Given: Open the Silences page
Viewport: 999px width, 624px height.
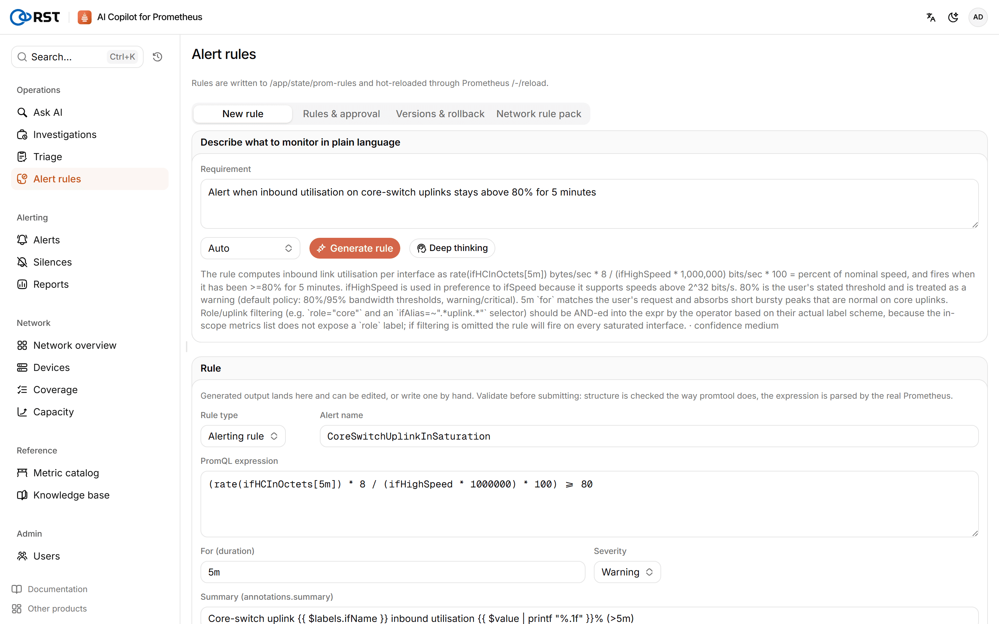Looking at the screenshot, I should [x=89, y=262].
